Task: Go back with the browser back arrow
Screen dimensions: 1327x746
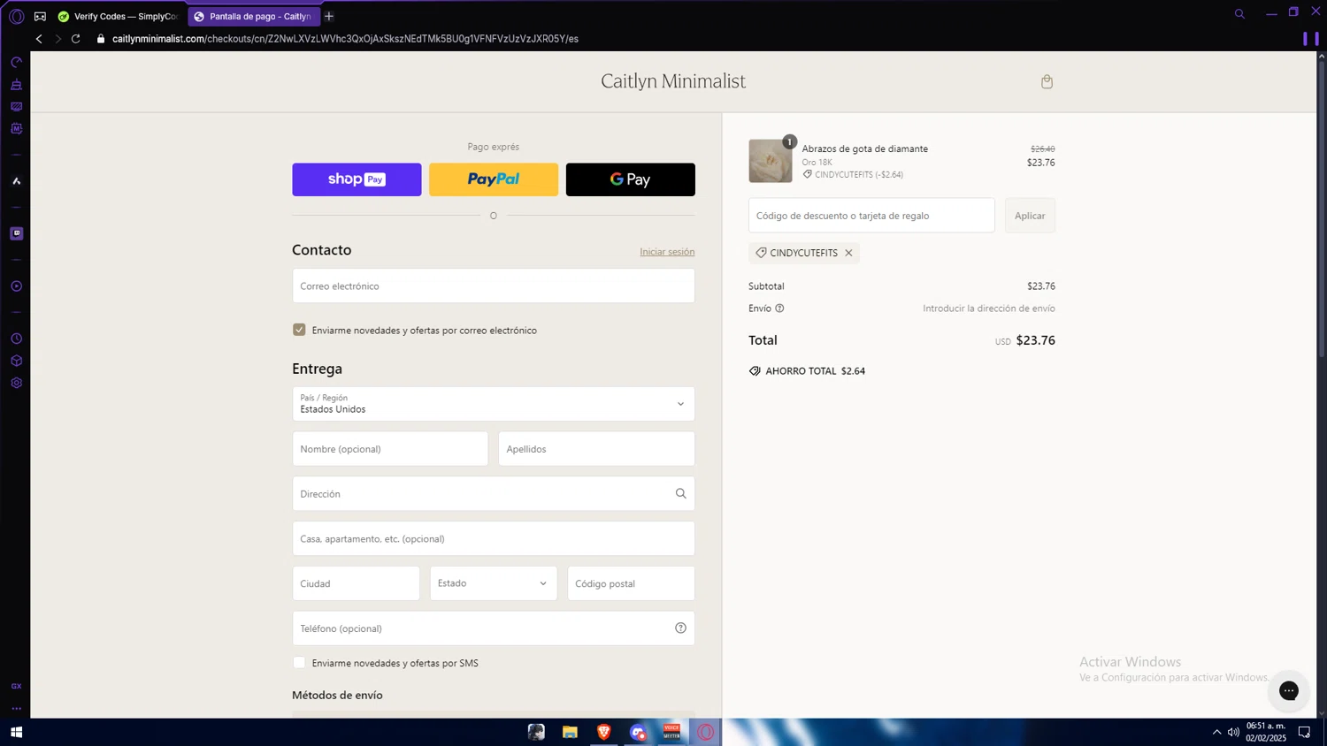Action: point(39,39)
